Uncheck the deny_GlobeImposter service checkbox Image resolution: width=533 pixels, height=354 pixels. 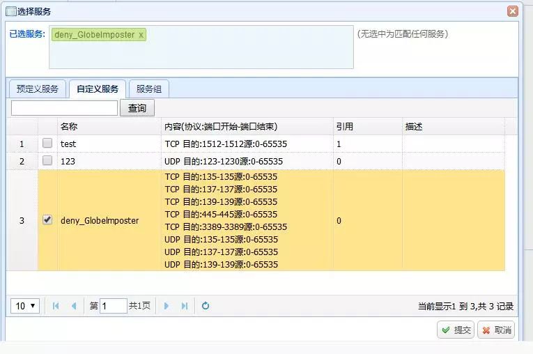pos(47,220)
